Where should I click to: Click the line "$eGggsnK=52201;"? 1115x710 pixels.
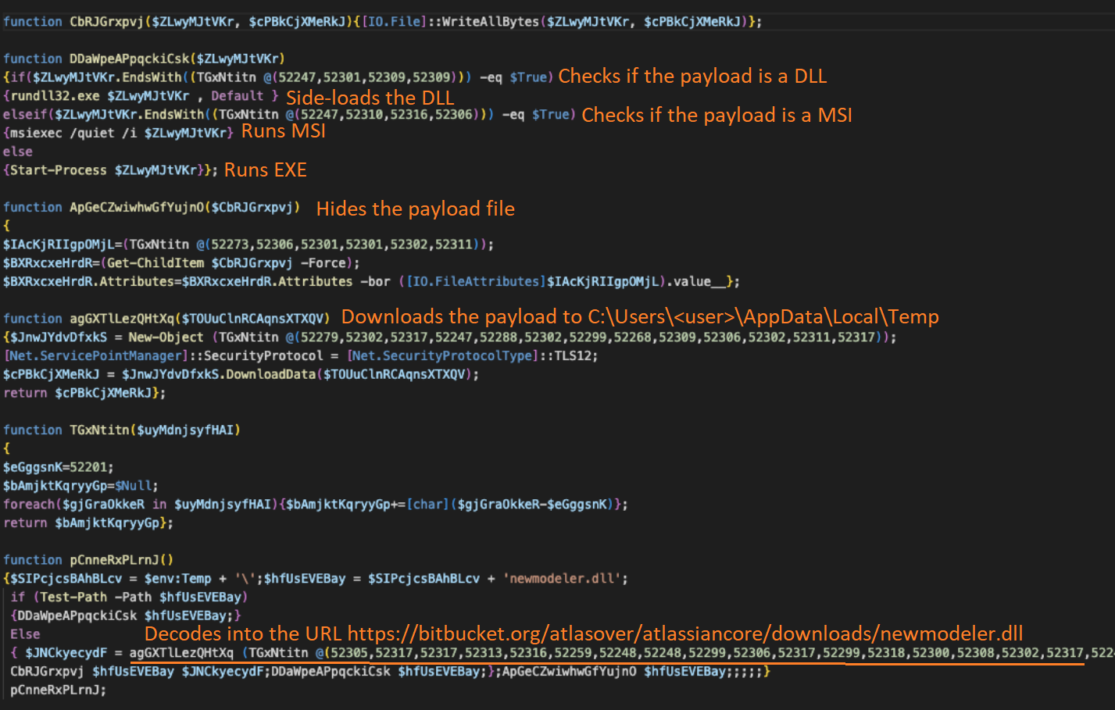(x=59, y=467)
